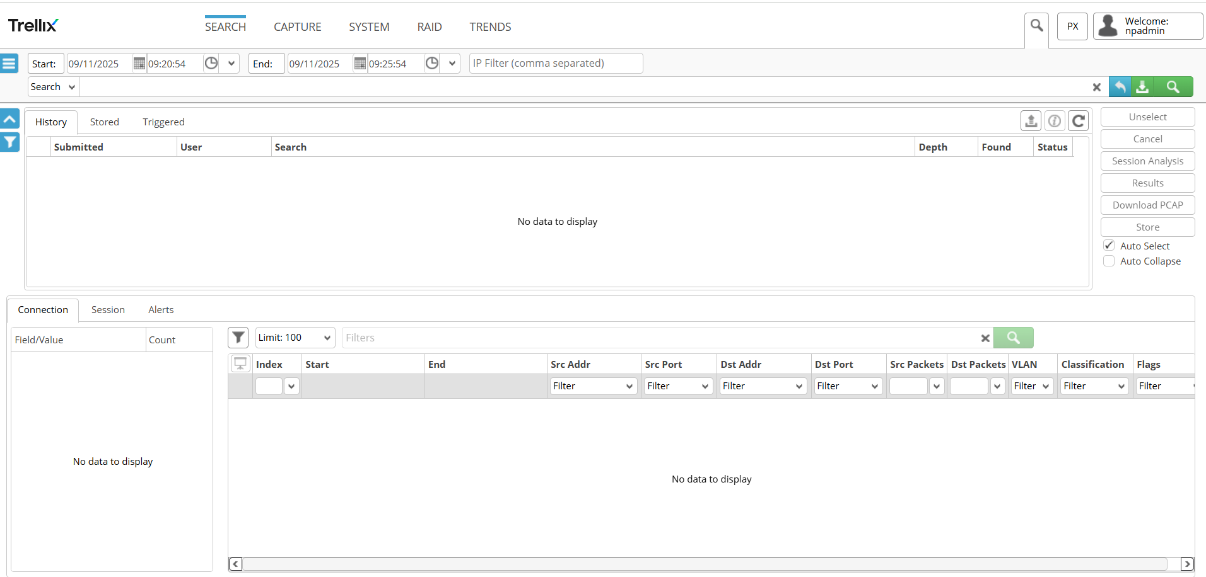Open the SYSTEM menu
Viewport: 1206px width, 577px height.
pyautogui.click(x=369, y=27)
